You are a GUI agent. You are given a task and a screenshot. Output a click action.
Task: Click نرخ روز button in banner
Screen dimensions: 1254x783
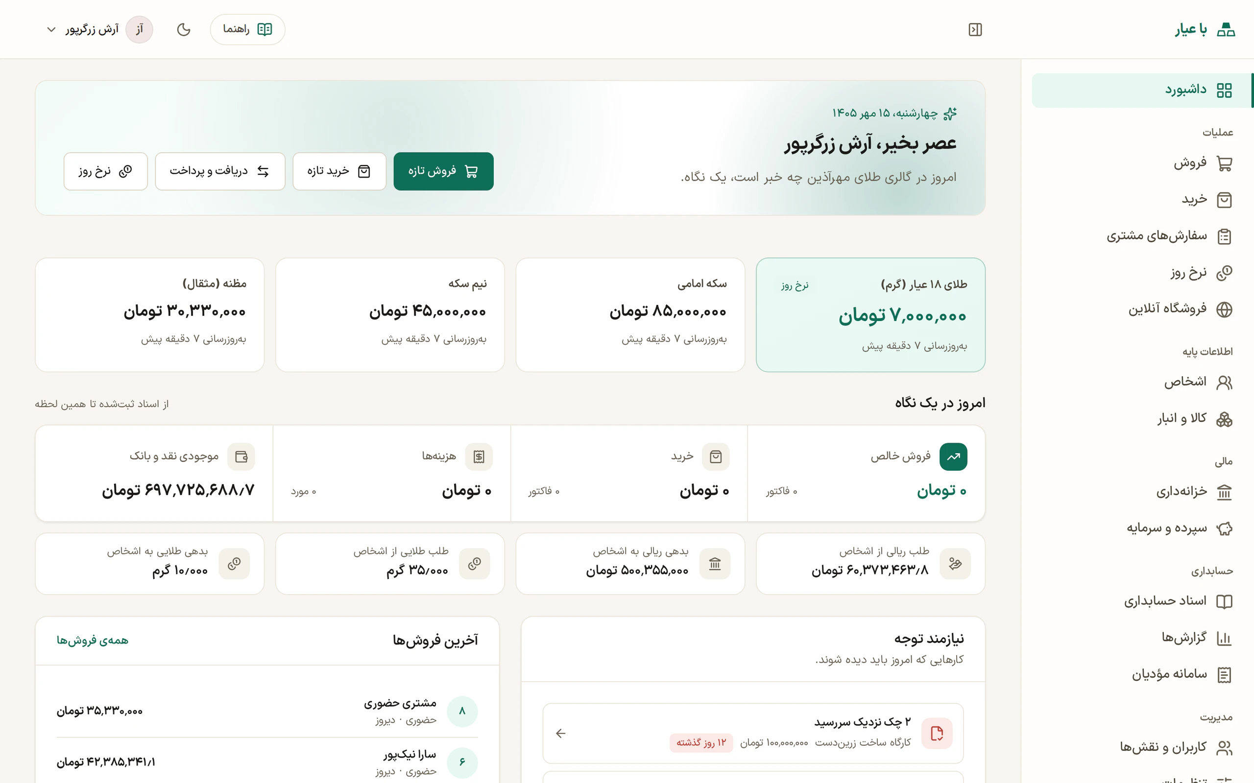coord(106,171)
